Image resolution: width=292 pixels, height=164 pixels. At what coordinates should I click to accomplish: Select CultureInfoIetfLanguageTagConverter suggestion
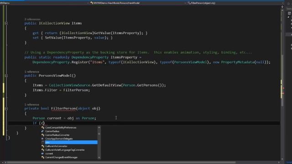[x=65, y=150]
